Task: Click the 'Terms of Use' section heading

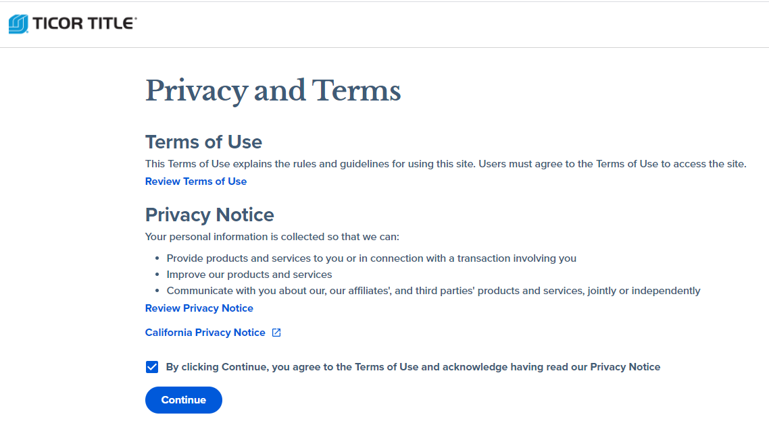Action: [203, 142]
